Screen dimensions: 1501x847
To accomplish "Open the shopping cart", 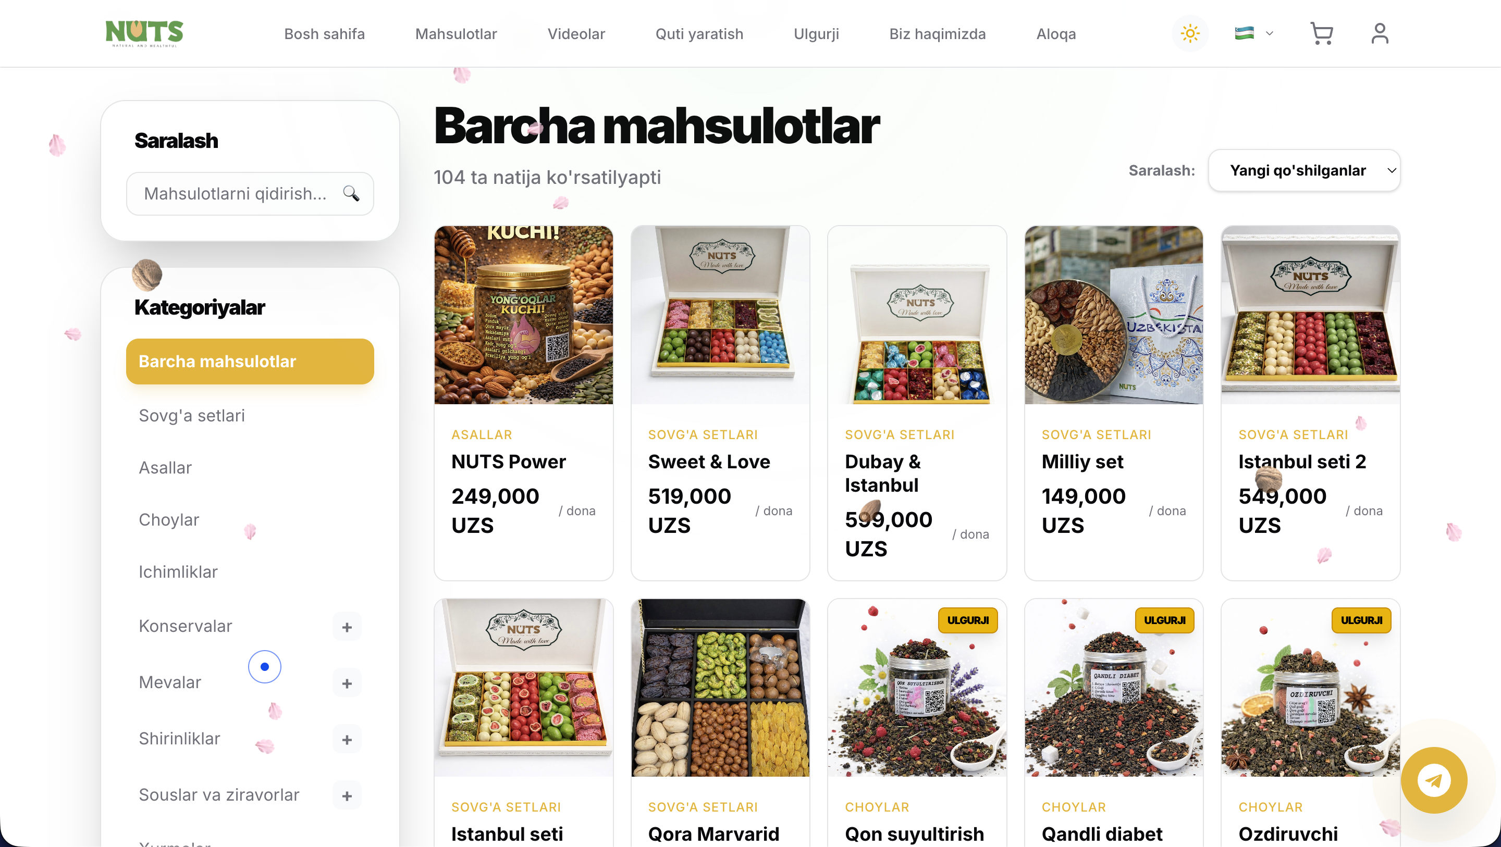I will [1322, 33].
